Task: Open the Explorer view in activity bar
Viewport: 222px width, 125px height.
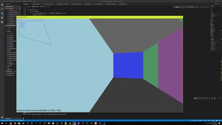Action: [x=2, y=5]
